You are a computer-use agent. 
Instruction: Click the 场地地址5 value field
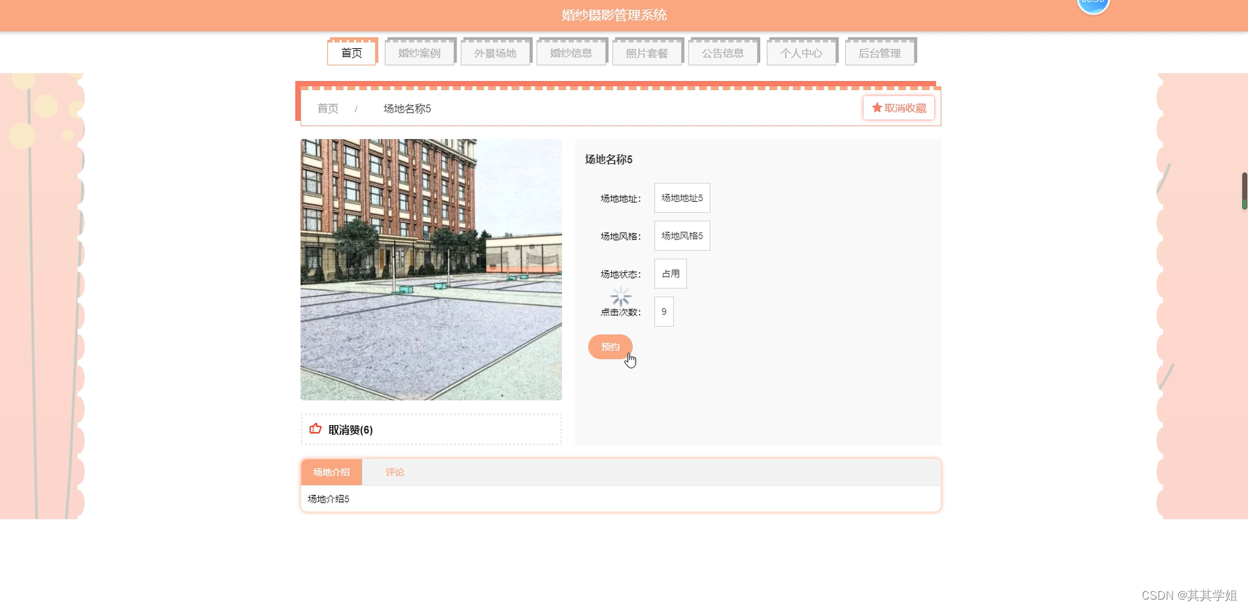682,198
